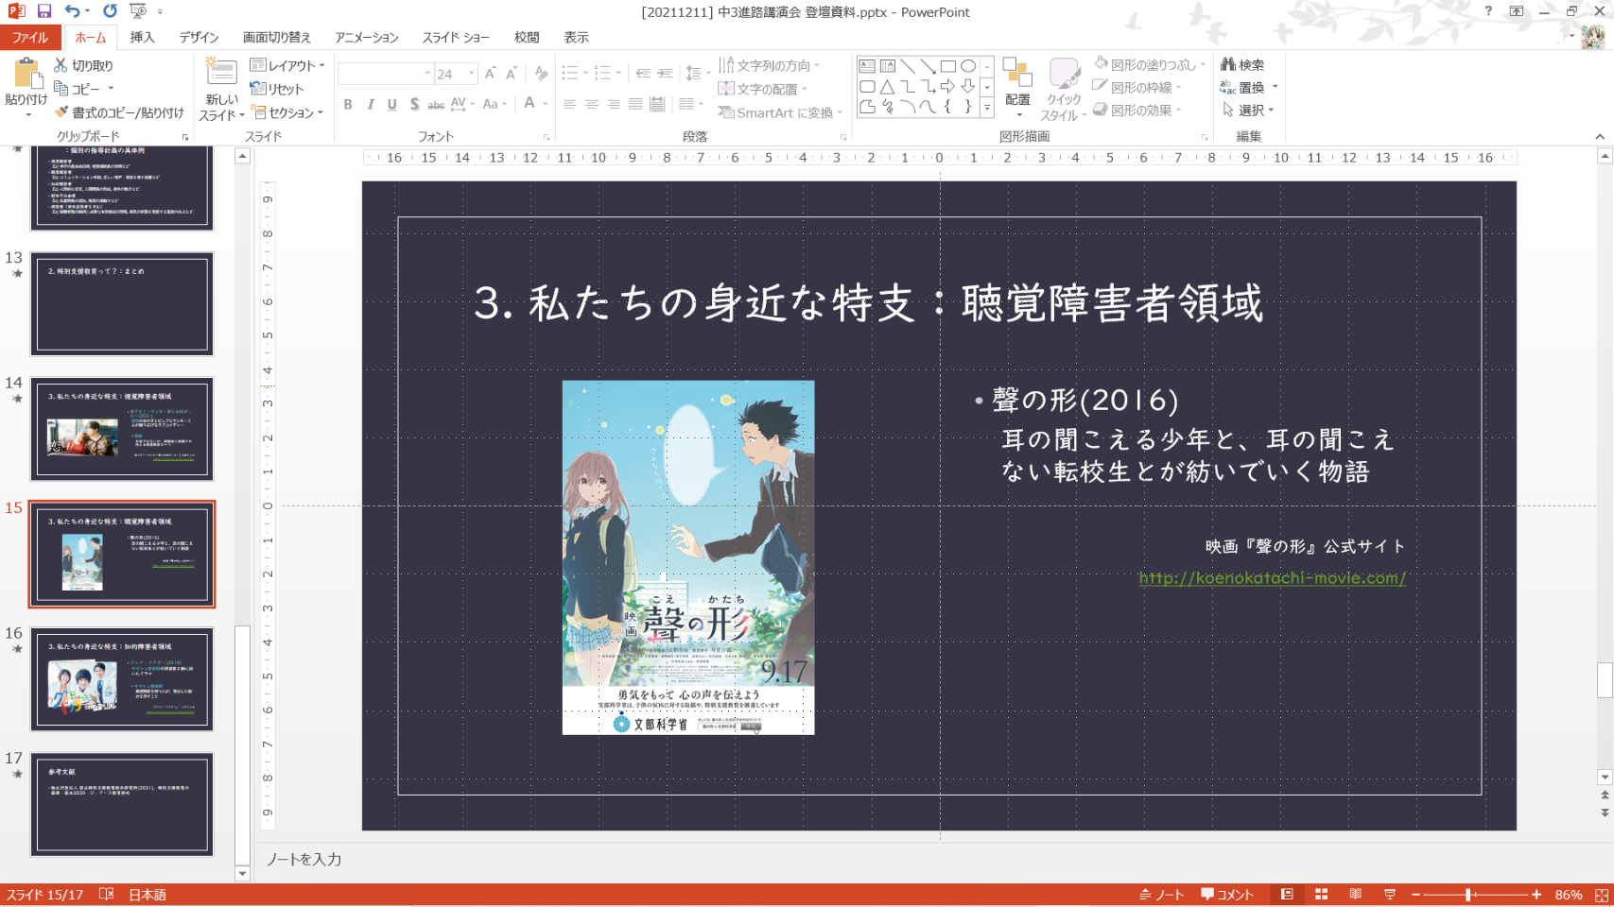Open the Animation (アニメーション) tab
The width and height of the screenshot is (1614, 907).
coord(366,37)
